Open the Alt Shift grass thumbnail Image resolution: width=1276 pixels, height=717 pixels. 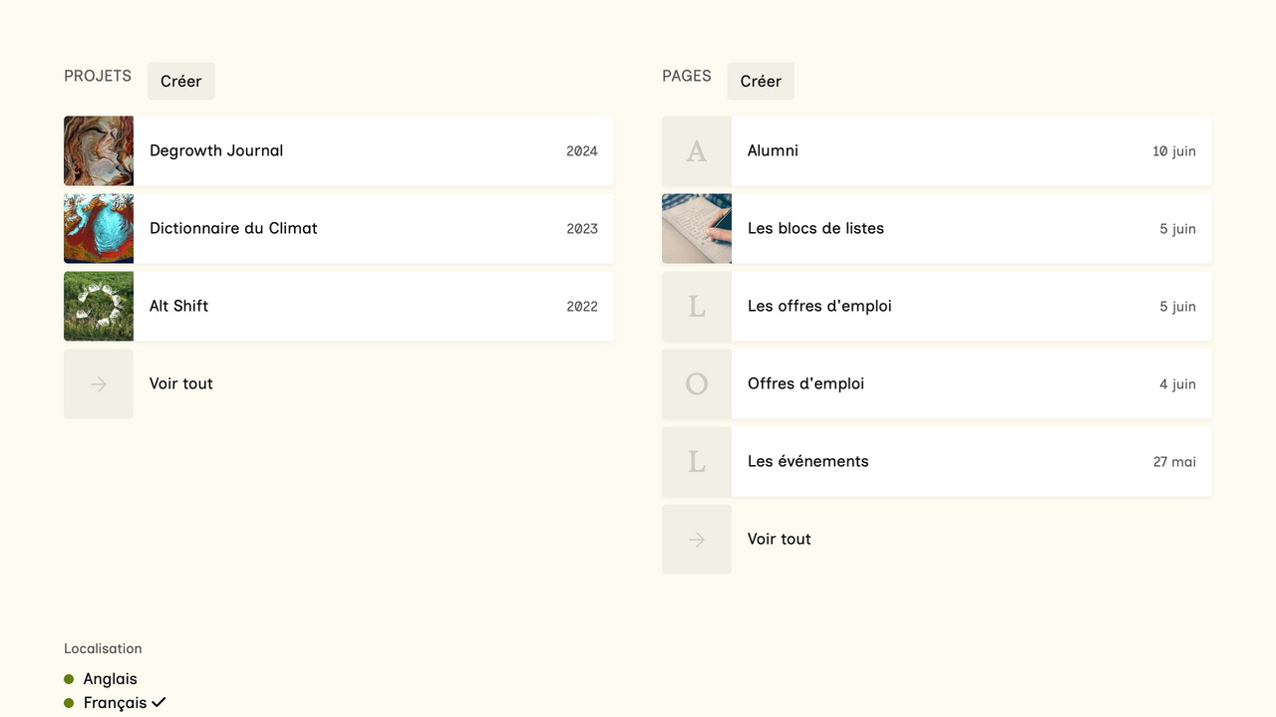click(99, 306)
